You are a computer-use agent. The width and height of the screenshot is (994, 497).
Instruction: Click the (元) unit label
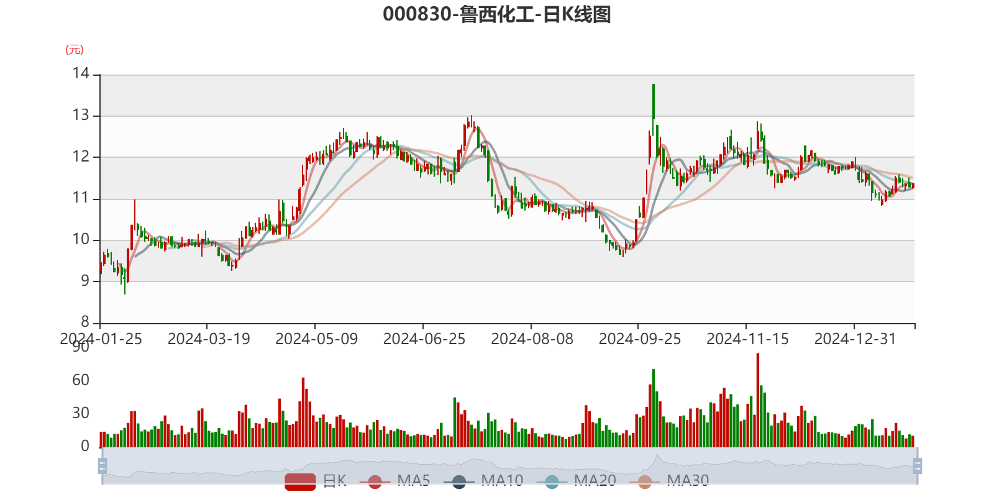(x=75, y=50)
